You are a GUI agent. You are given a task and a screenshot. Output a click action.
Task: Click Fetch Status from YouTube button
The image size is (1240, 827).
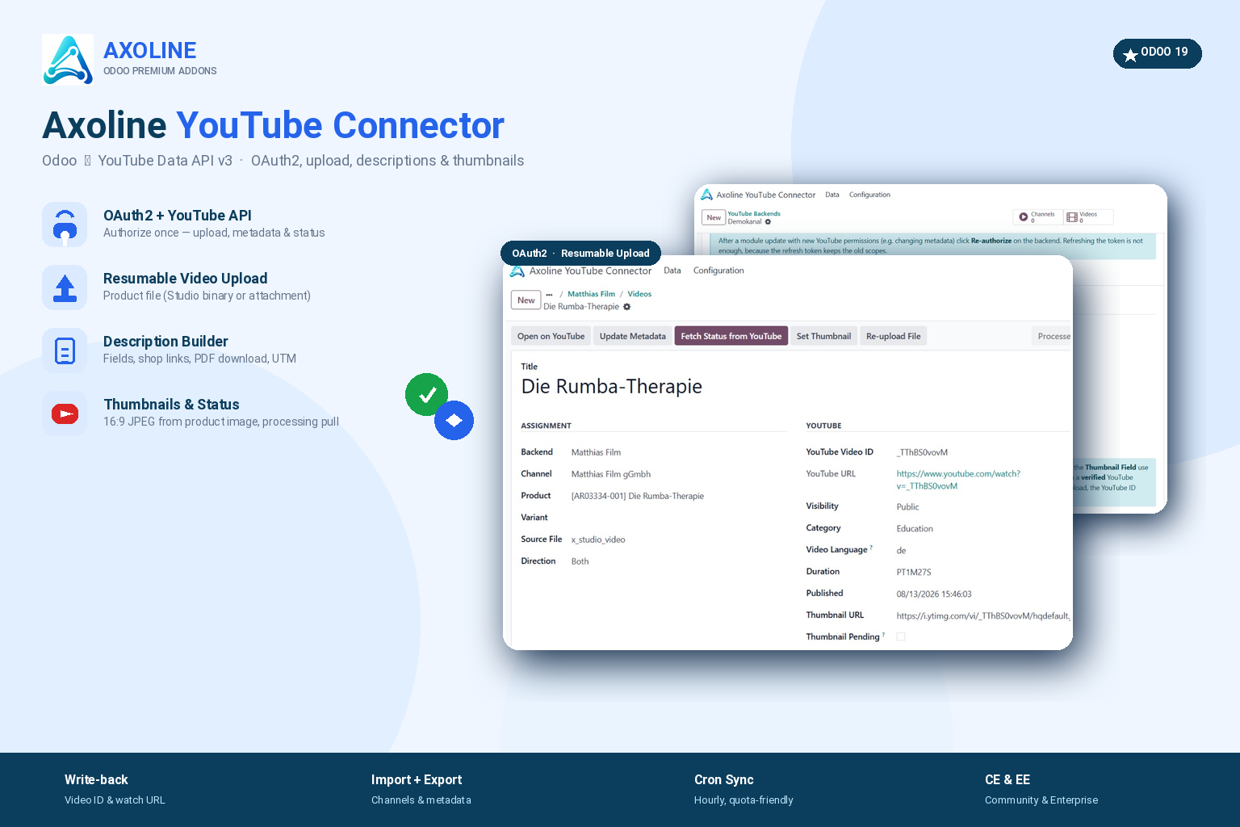click(731, 336)
